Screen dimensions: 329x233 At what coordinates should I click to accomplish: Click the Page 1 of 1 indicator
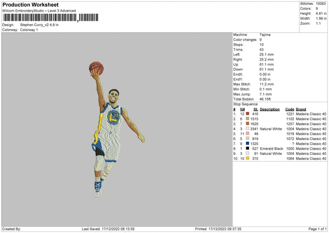(317, 229)
